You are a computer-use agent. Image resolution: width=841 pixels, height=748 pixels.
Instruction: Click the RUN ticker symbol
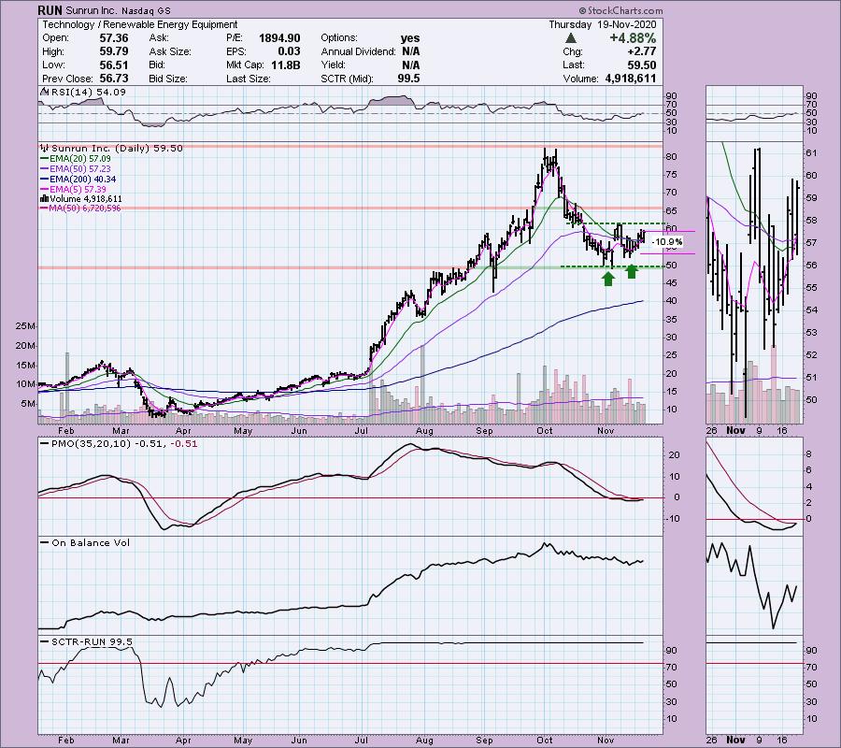coord(50,10)
